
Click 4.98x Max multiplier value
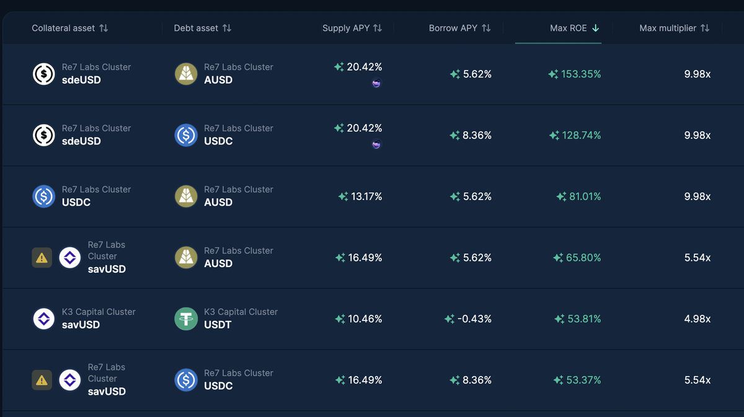point(697,319)
